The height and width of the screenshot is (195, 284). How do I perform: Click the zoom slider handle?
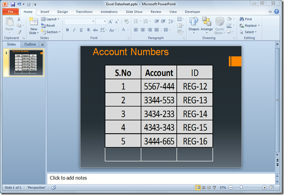point(241,187)
